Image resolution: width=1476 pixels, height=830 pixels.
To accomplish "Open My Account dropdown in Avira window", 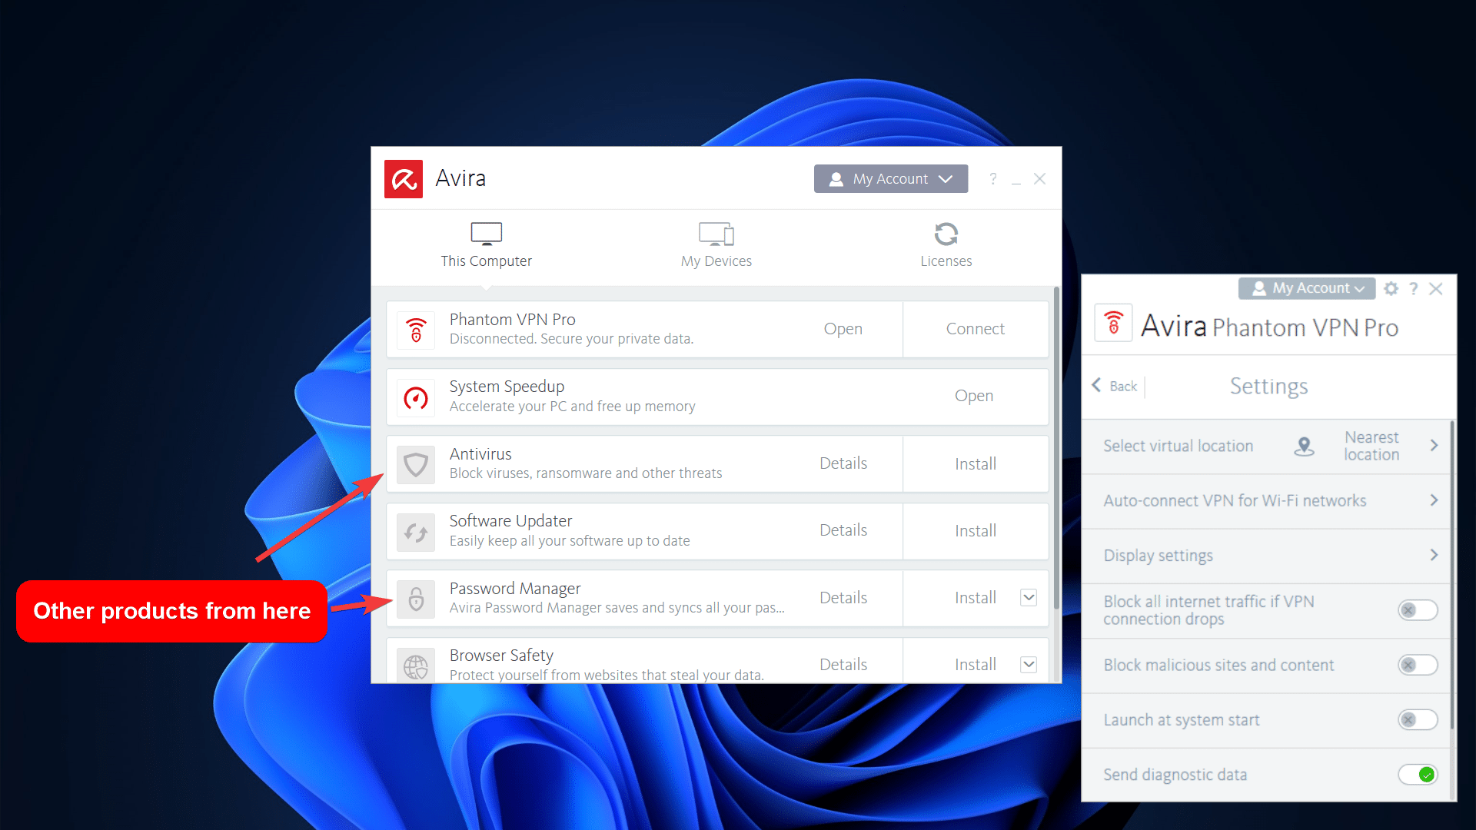I will coord(891,179).
